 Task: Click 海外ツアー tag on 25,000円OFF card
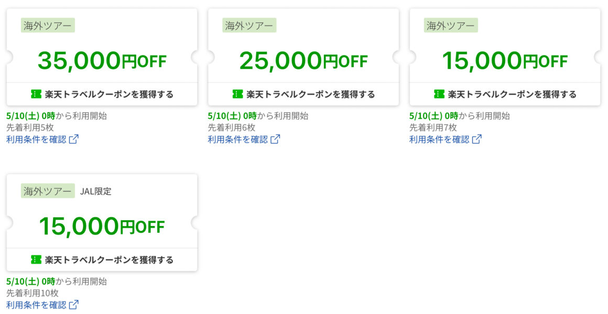point(249,26)
